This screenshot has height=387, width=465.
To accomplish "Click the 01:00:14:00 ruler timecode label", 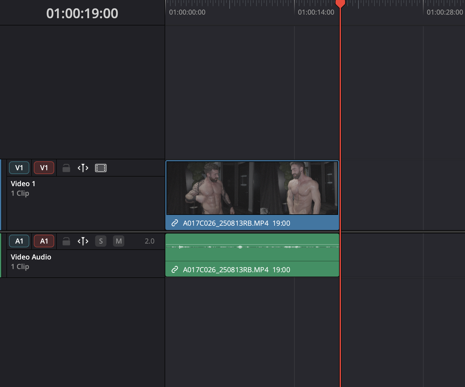I will pos(316,12).
